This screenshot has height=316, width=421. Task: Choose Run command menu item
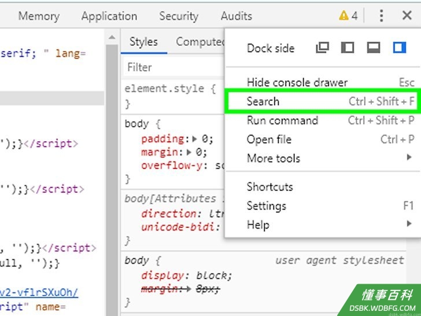tap(322, 120)
